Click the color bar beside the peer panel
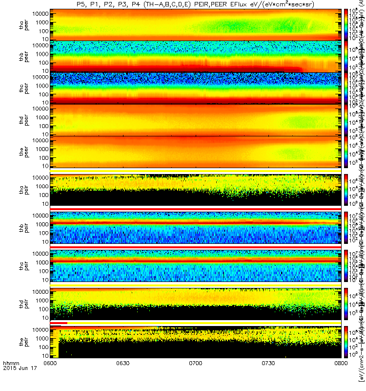The image size is (366, 391). [x=346, y=152]
